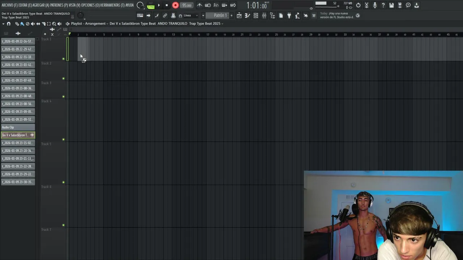Open the HERRAMIENTAS menu
The height and width of the screenshot is (260, 463).
(112, 5)
